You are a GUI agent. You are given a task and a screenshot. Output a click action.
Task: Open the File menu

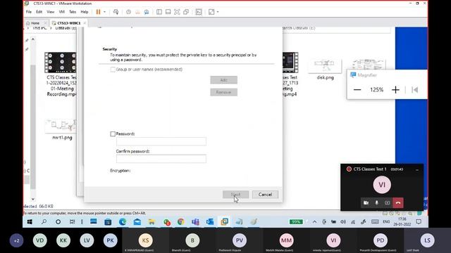pyautogui.click(x=29, y=12)
